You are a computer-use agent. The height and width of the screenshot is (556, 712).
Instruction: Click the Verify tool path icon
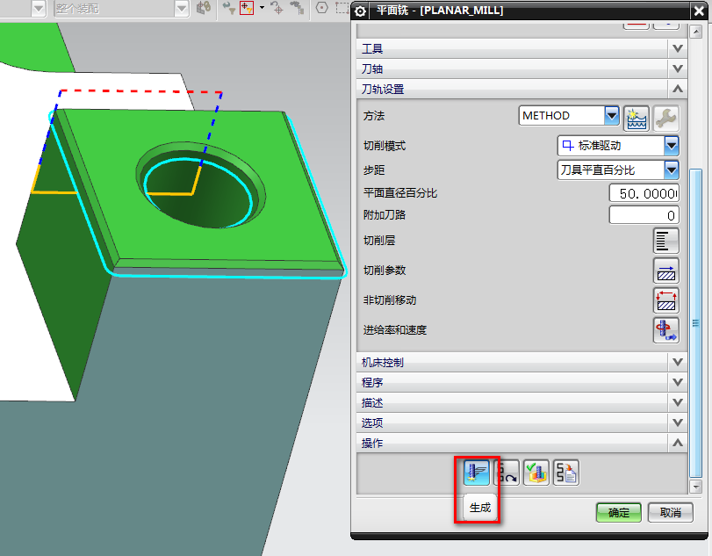(x=536, y=473)
